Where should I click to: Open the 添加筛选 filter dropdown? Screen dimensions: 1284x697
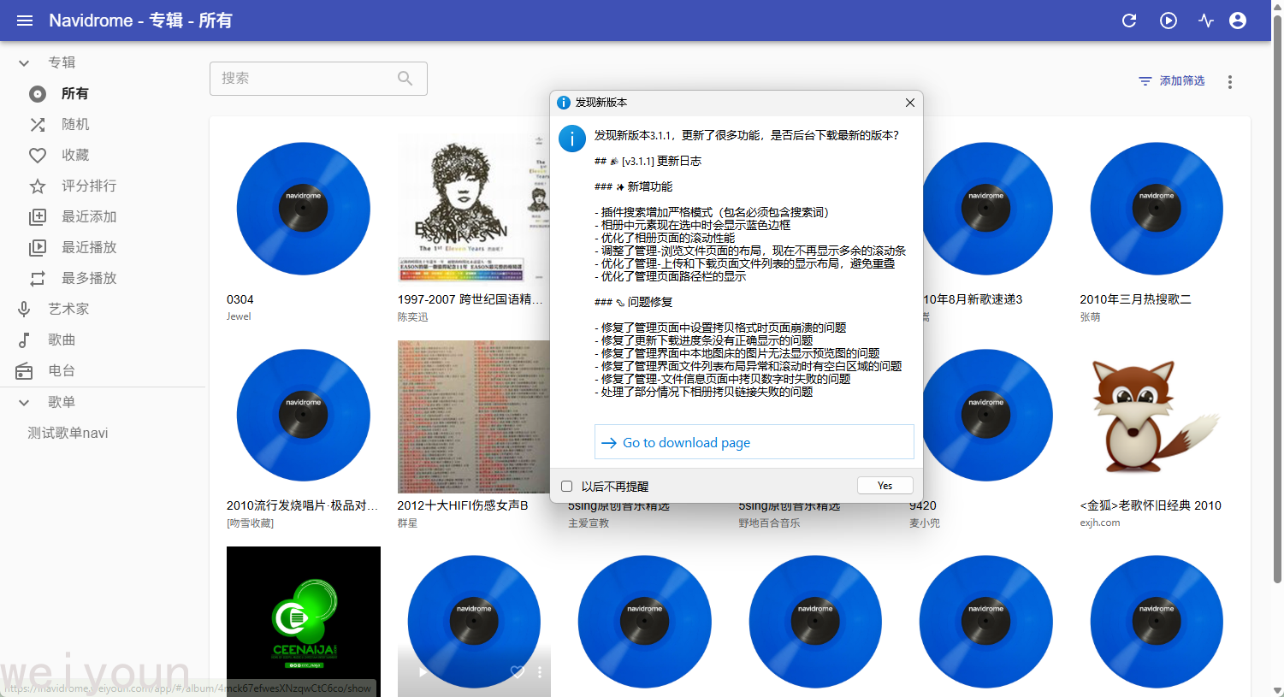[1171, 81]
